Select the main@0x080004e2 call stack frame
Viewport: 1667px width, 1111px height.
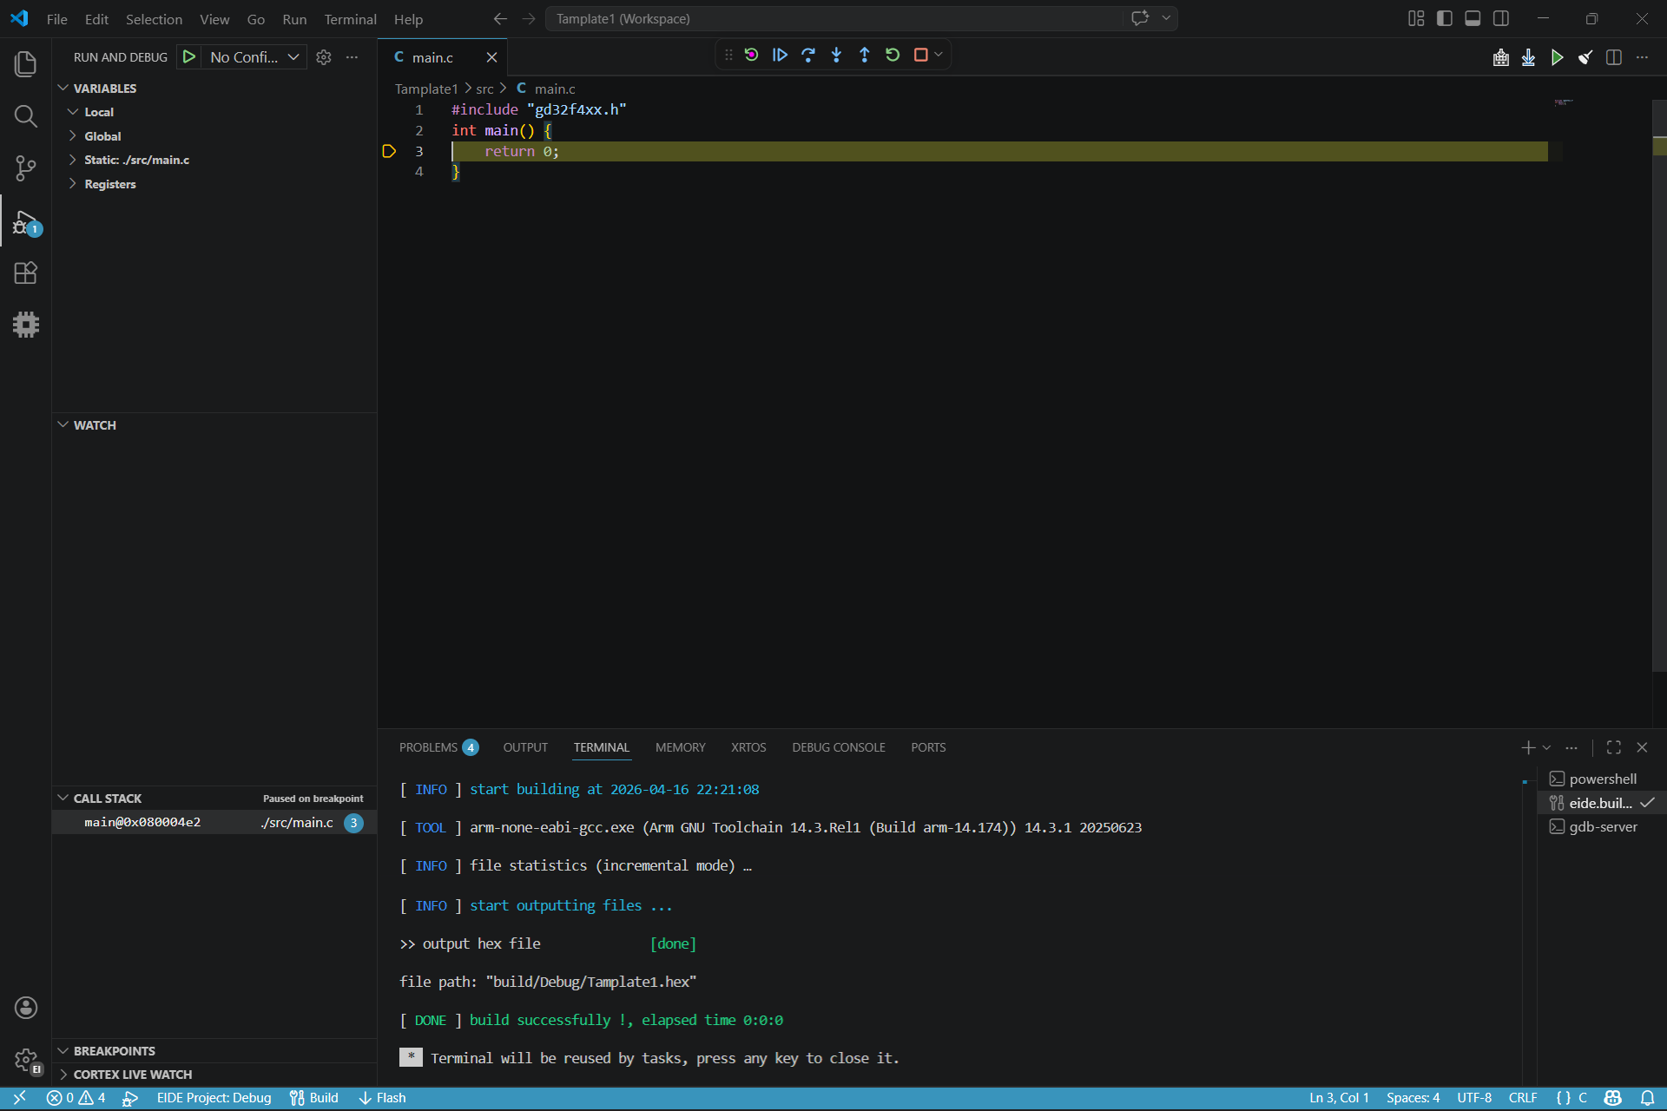(214, 822)
